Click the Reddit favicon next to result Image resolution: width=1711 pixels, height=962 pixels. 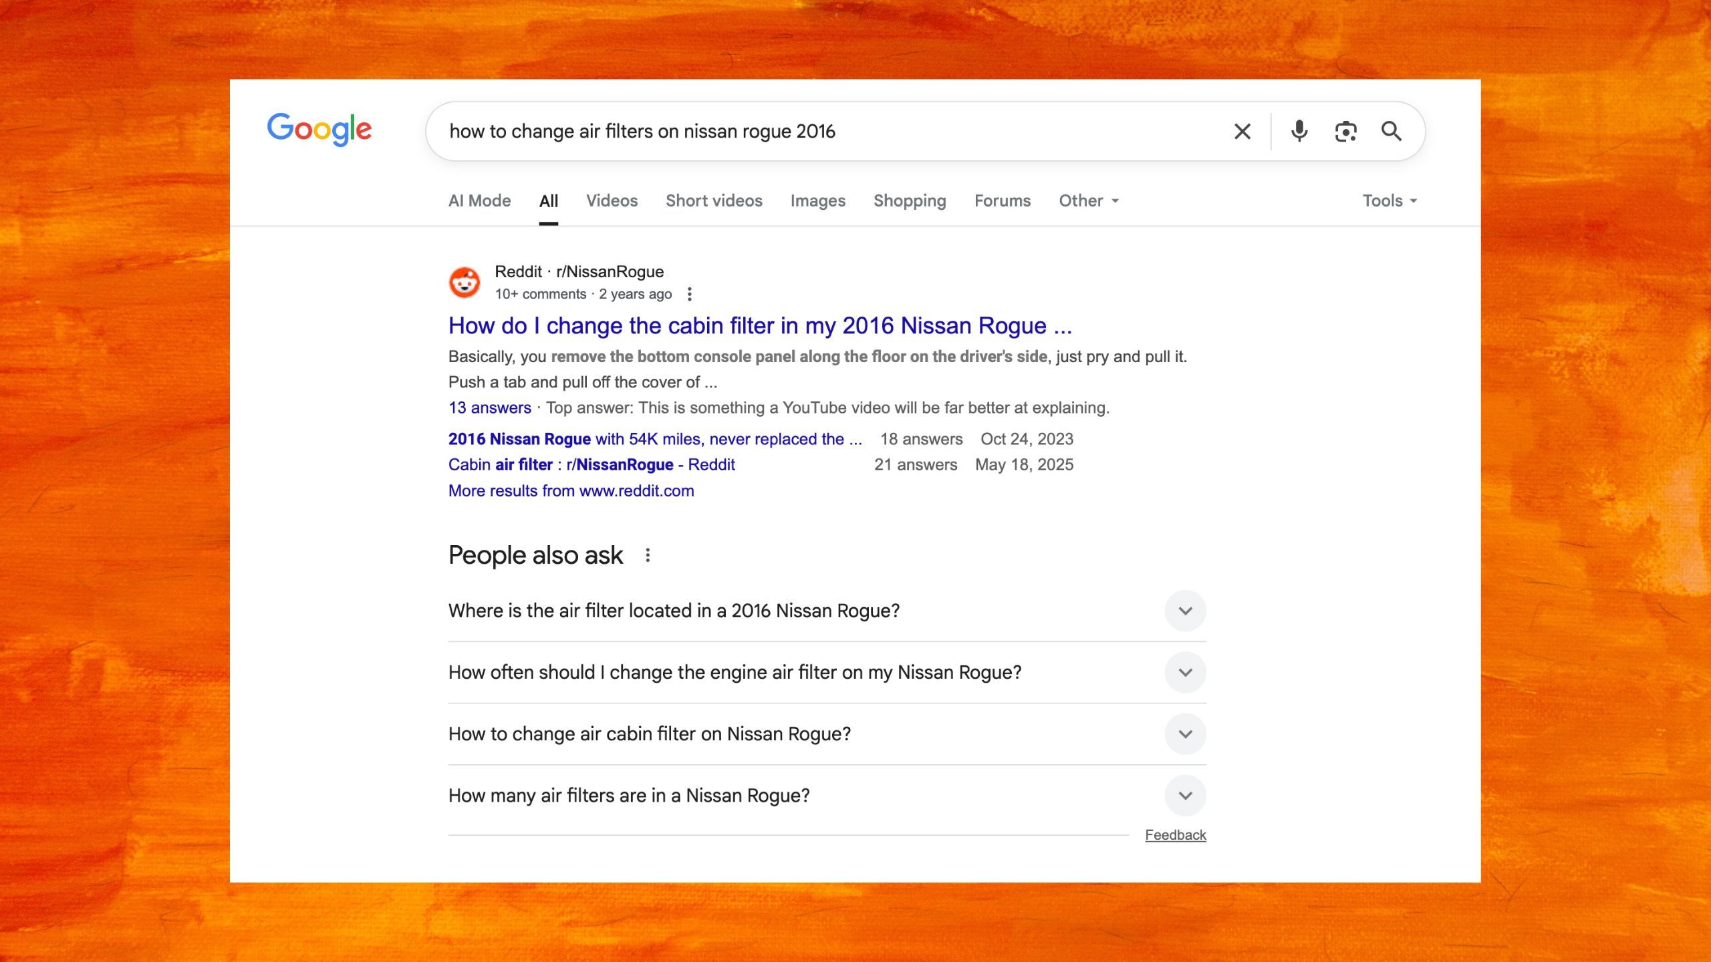coord(465,282)
